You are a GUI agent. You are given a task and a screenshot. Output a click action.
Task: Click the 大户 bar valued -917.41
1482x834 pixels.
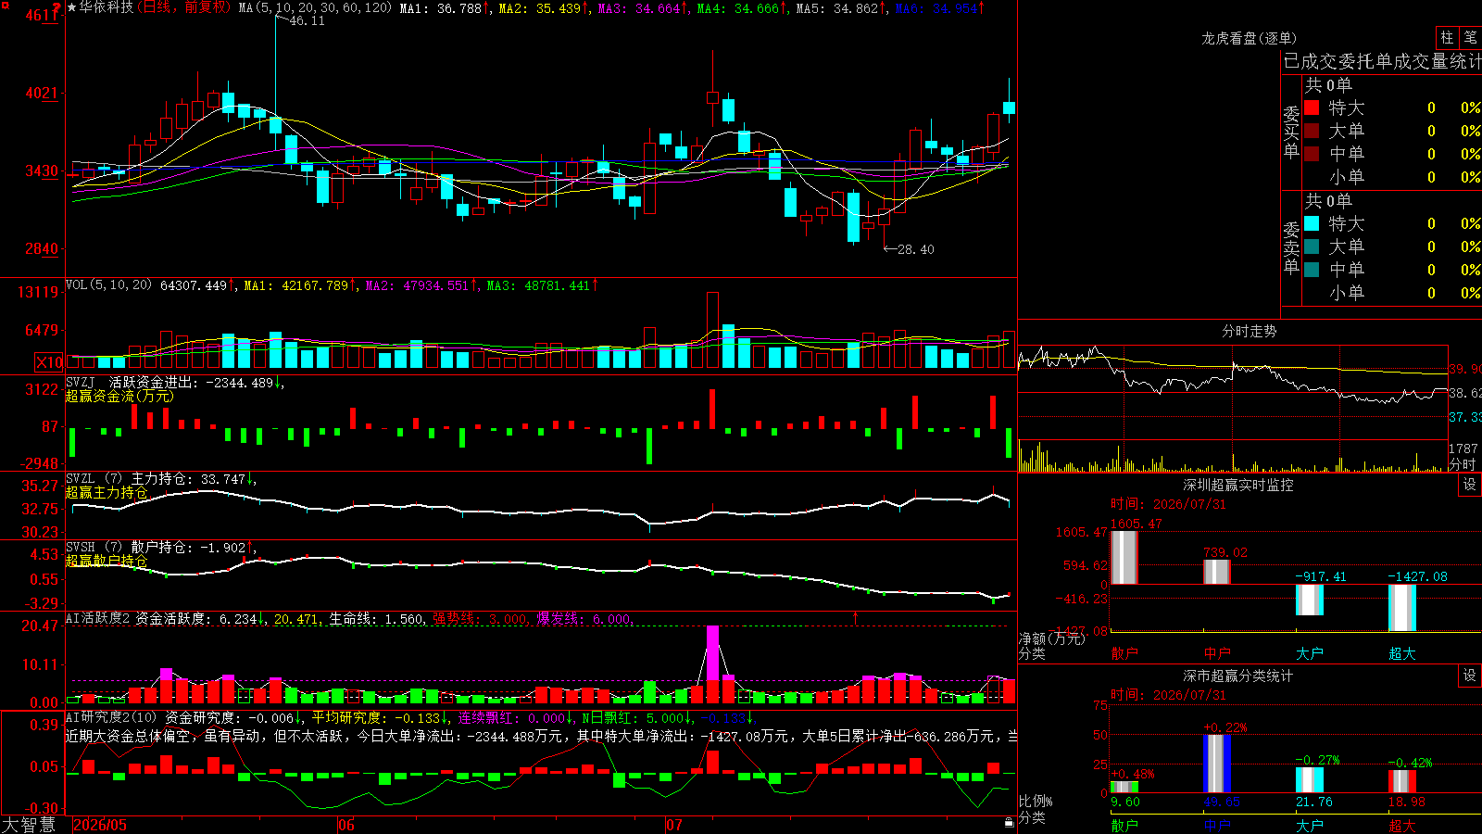tap(1309, 600)
